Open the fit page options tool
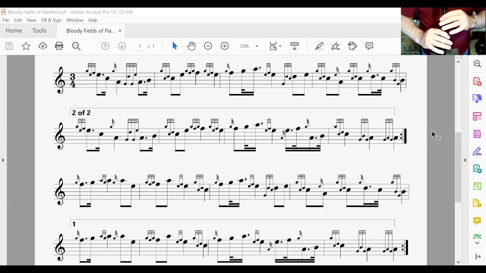Screen dimensions: 486x273 [275, 46]
